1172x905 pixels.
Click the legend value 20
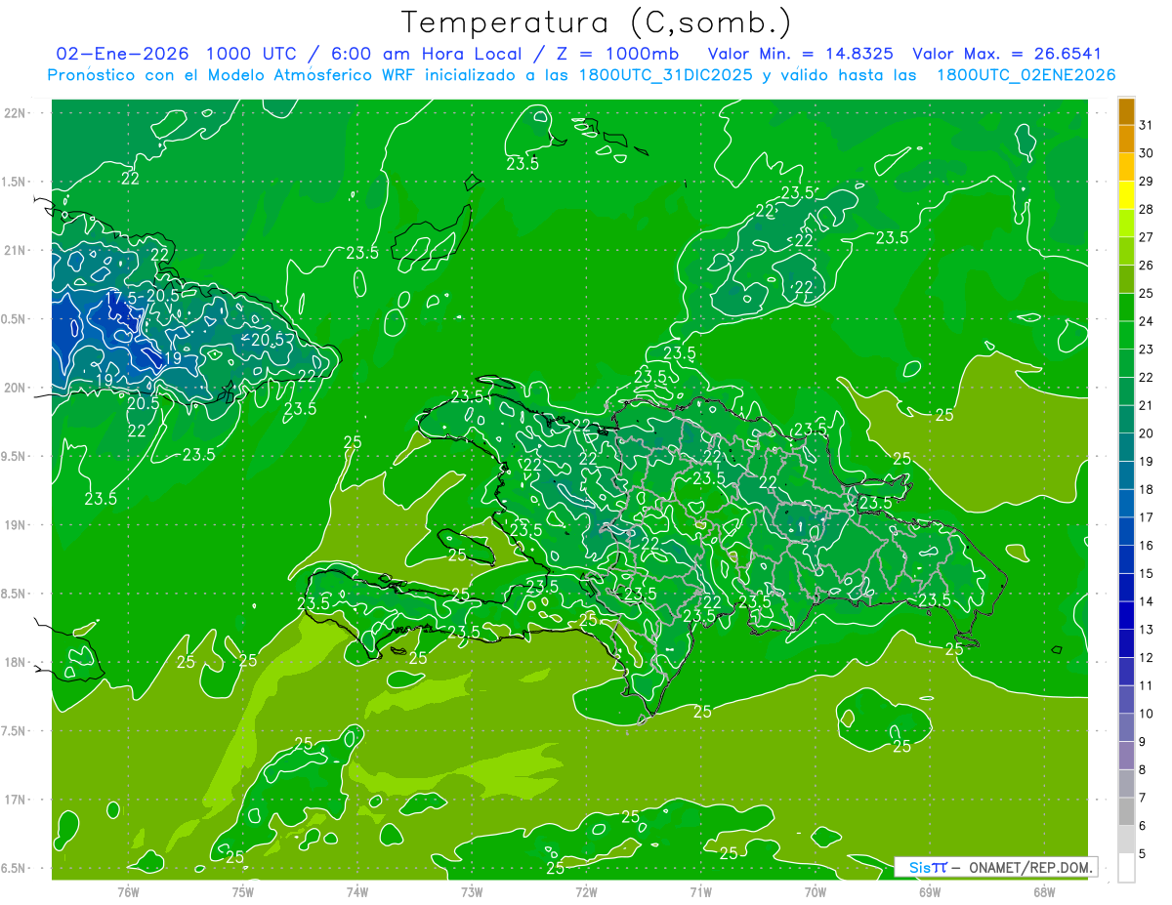(x=1146, y=433)
